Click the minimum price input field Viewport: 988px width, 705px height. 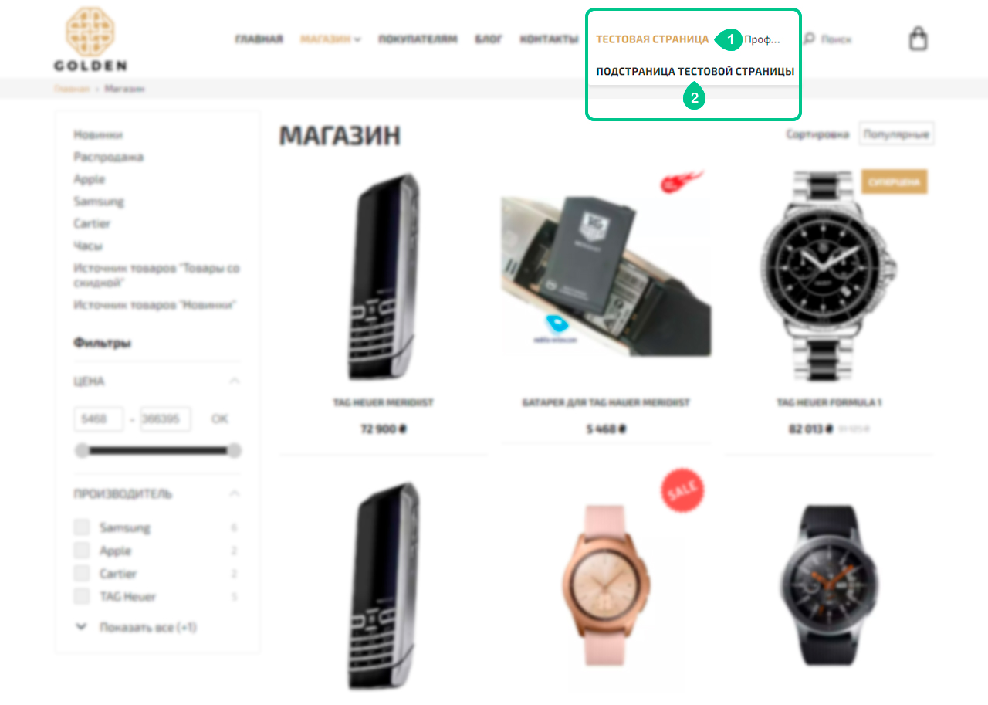tap(99, 419)
